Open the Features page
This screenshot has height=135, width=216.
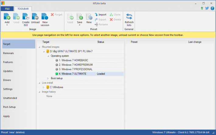point(19,62)
